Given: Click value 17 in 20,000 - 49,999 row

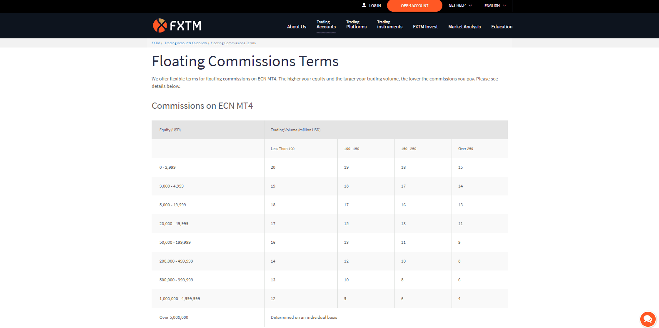Looking at the screenshot, I should (x=273, y=224).
